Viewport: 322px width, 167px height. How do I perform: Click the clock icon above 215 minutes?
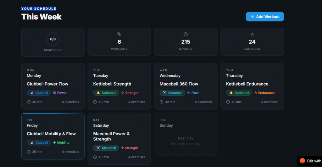(186, 34)
